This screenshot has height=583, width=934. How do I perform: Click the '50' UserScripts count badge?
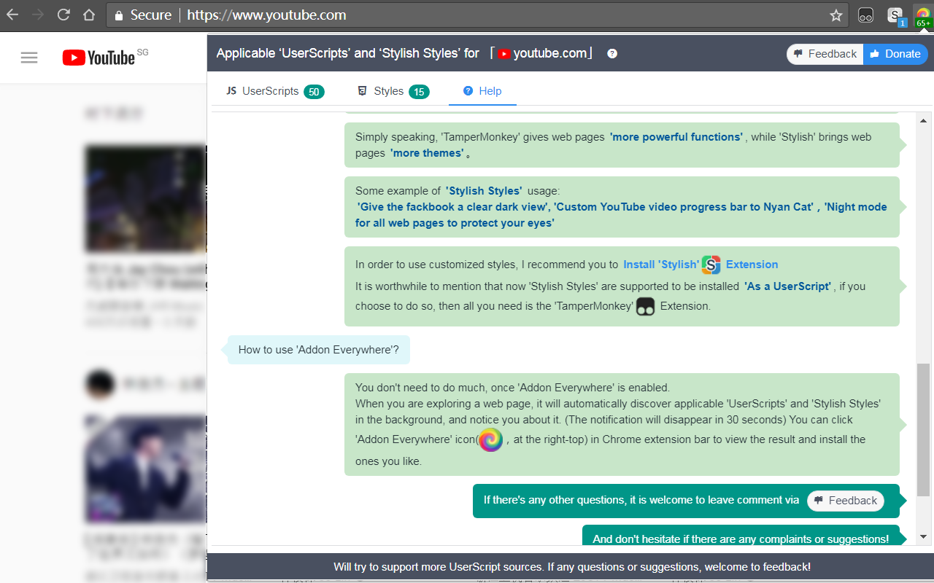click(314, 92)
